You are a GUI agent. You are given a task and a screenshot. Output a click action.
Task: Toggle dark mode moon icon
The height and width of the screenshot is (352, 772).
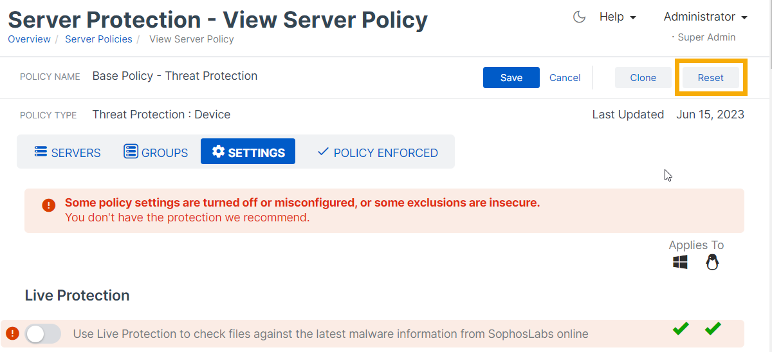(x=579, y=17)
